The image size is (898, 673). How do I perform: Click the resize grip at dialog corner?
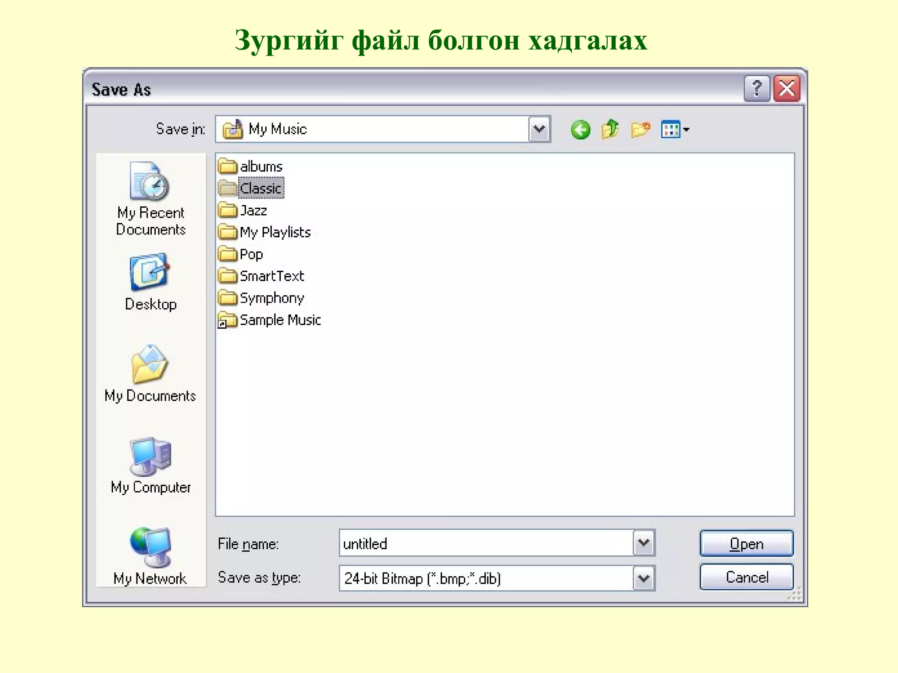795,594
